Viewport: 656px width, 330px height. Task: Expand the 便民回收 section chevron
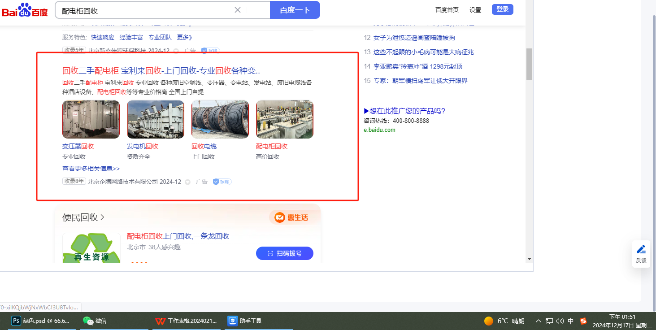[x=103, y=217]
